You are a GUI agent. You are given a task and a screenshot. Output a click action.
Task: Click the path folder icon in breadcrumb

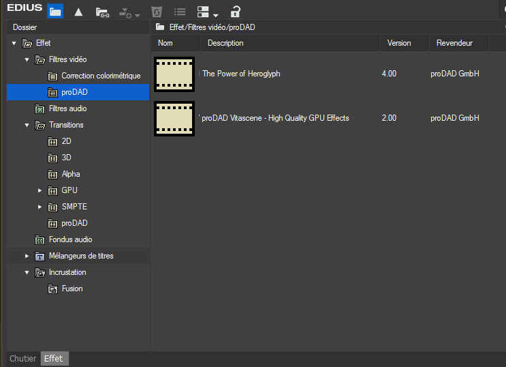coord(160,27)
